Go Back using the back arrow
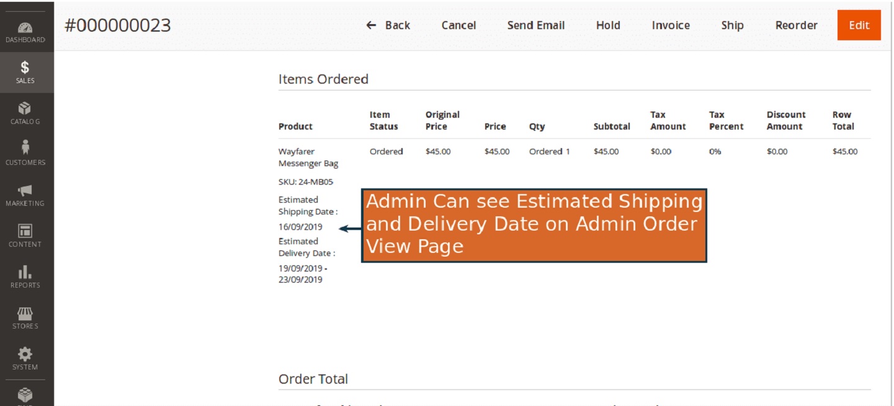 pyautogui.click(x=389, y=25)
